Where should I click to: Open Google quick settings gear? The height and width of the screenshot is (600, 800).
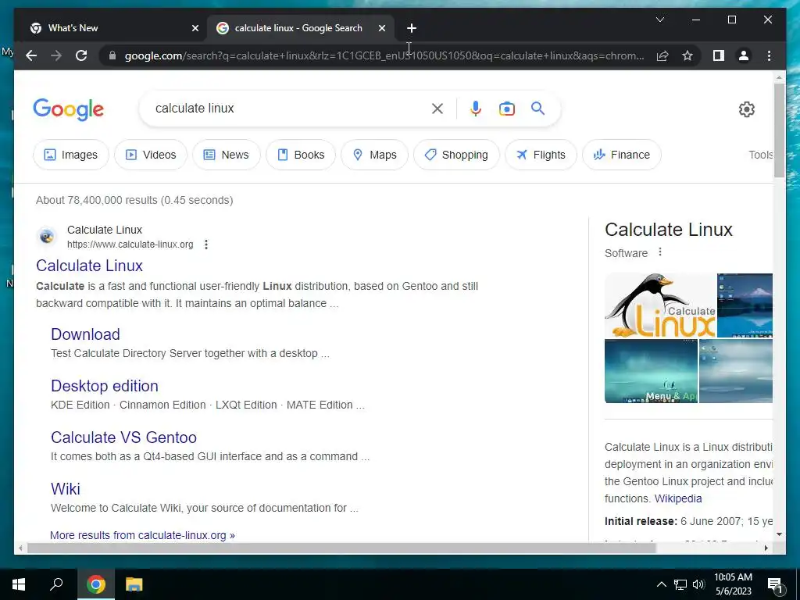(x=746, y=109)
